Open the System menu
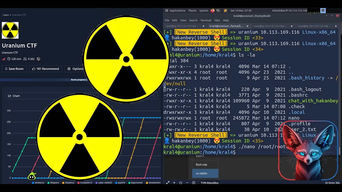 pos(204,11)
